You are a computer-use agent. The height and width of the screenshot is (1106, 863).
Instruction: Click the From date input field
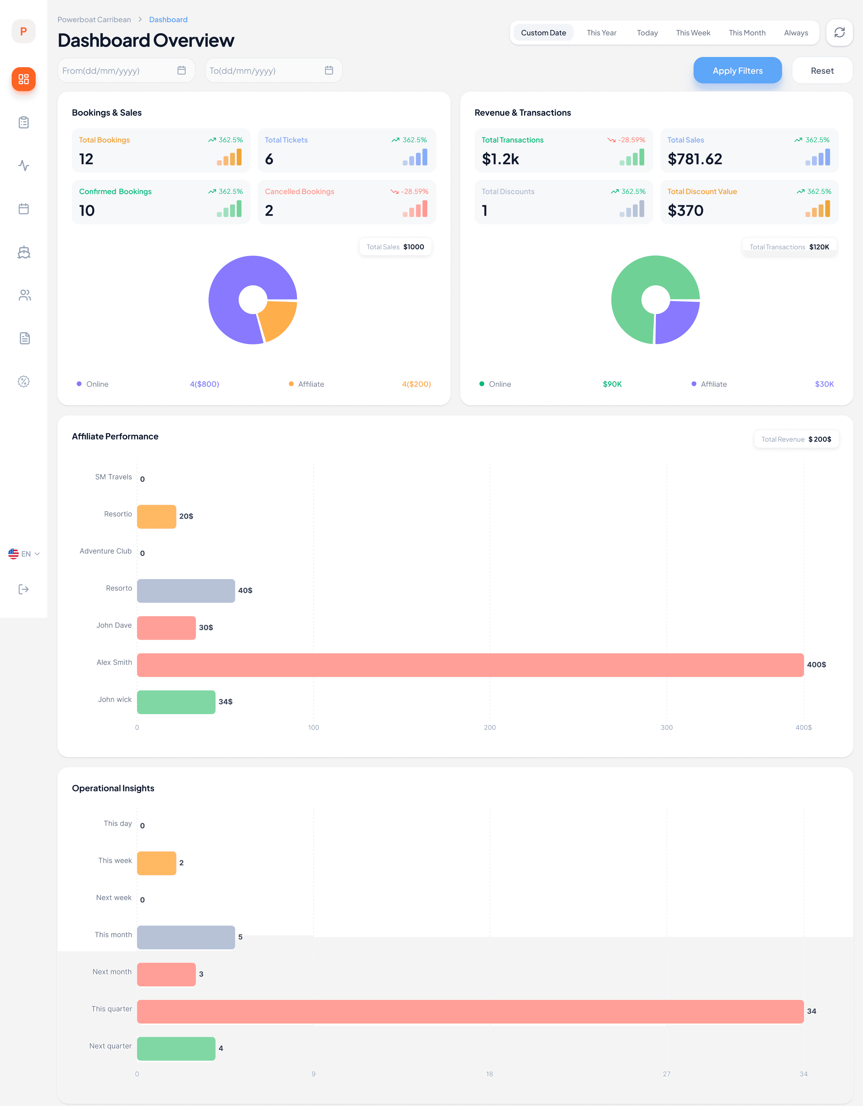[x=126, y=70]
